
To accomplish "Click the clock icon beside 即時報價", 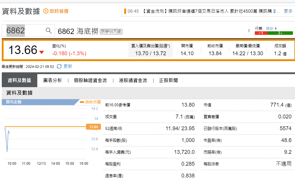I will click(x=46, y=11).
